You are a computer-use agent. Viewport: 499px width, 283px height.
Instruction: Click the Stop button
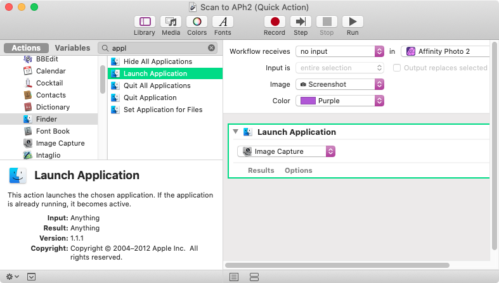327,26
